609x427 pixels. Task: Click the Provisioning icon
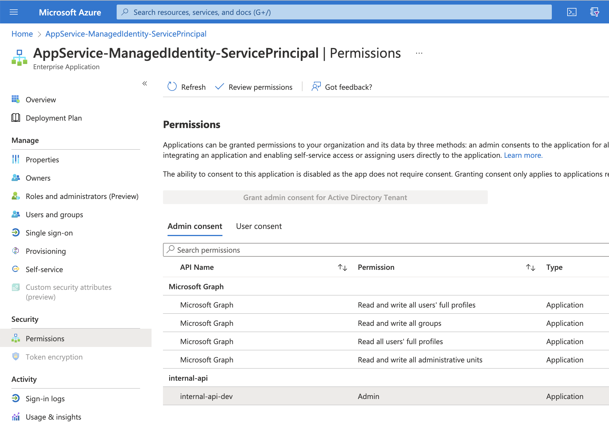click(x=16, y=251)
